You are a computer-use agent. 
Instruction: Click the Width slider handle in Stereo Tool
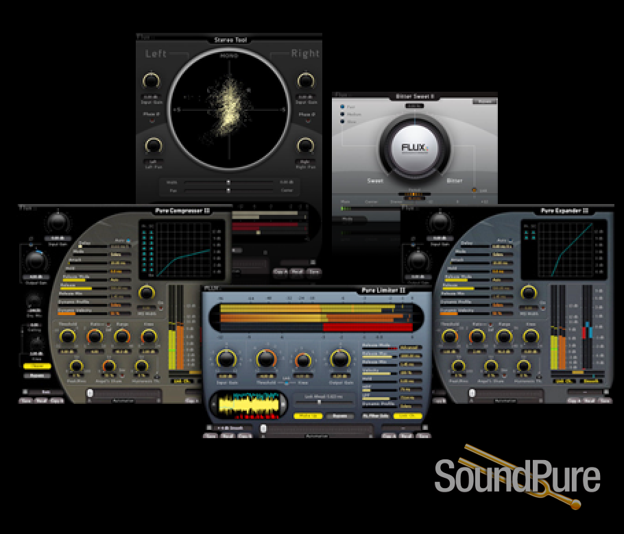tap(228, 182)
